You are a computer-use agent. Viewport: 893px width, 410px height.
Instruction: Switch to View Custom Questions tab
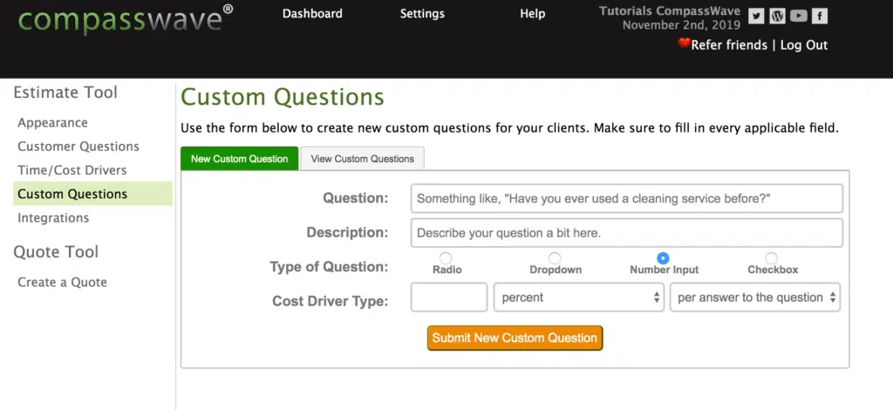[x=363, y=159]
